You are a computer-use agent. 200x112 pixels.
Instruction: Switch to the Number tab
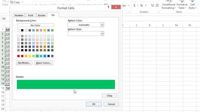tap(19, 15)
